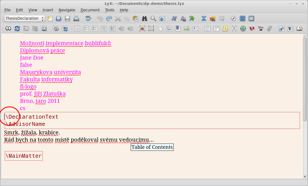This screenshot has width=308, height=186.
Task: Update the master document
Action: click(x=35, y=29)
